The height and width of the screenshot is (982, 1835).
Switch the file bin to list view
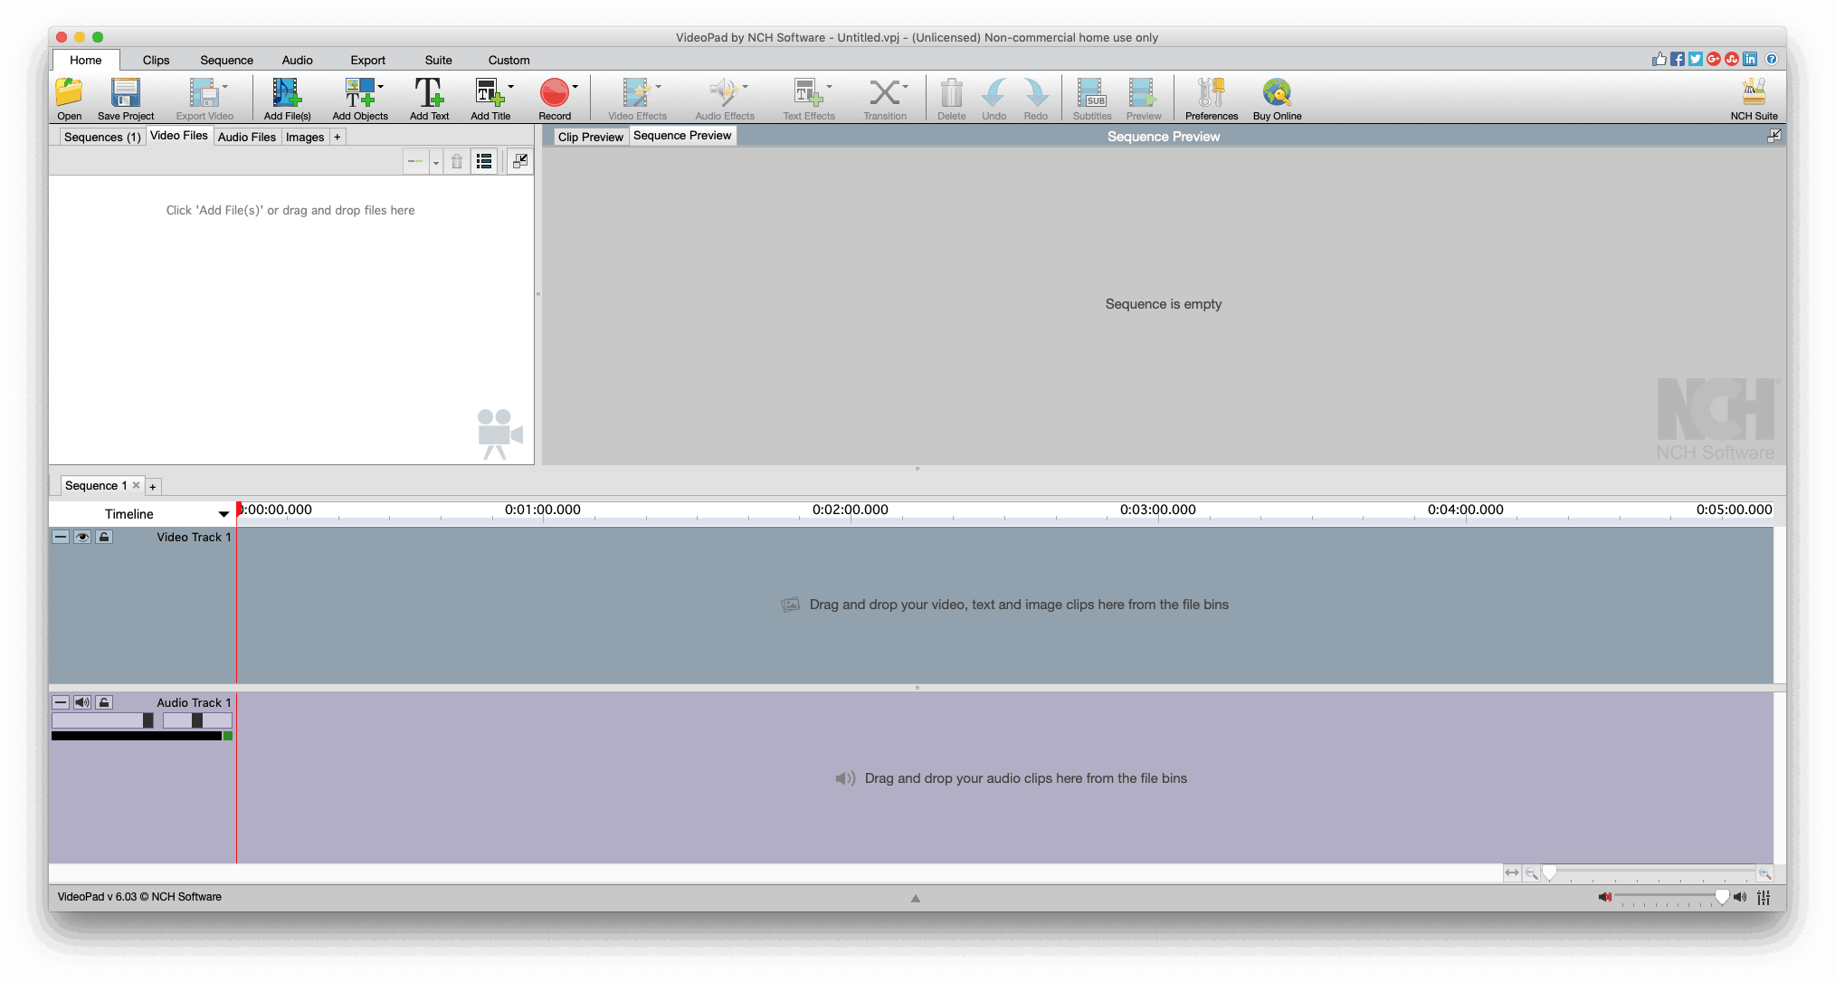(x=484, y=161)
